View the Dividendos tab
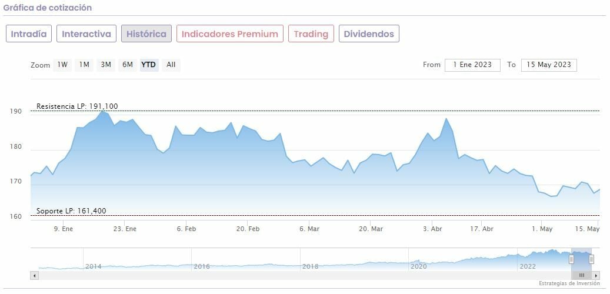 (x=369, y=34)
